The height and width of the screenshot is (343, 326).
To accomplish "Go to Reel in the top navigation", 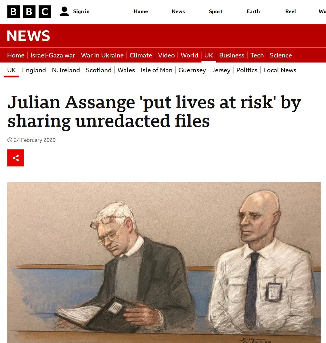I will tap(291, 11).
